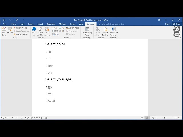
Task: Open control Properties
Action: [71, 31]
